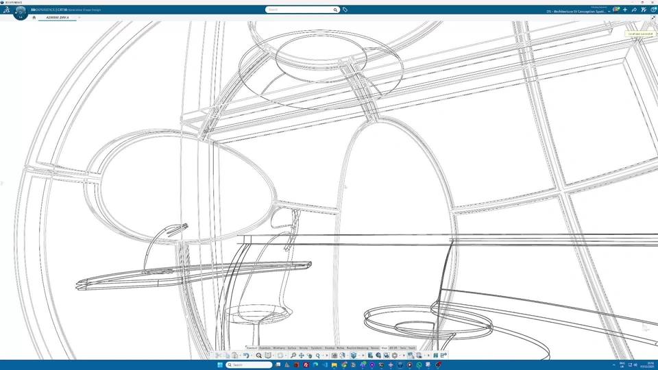Click the Capture camera icon
The width and height of the screenshot is (658, 370).
(334, 356)
